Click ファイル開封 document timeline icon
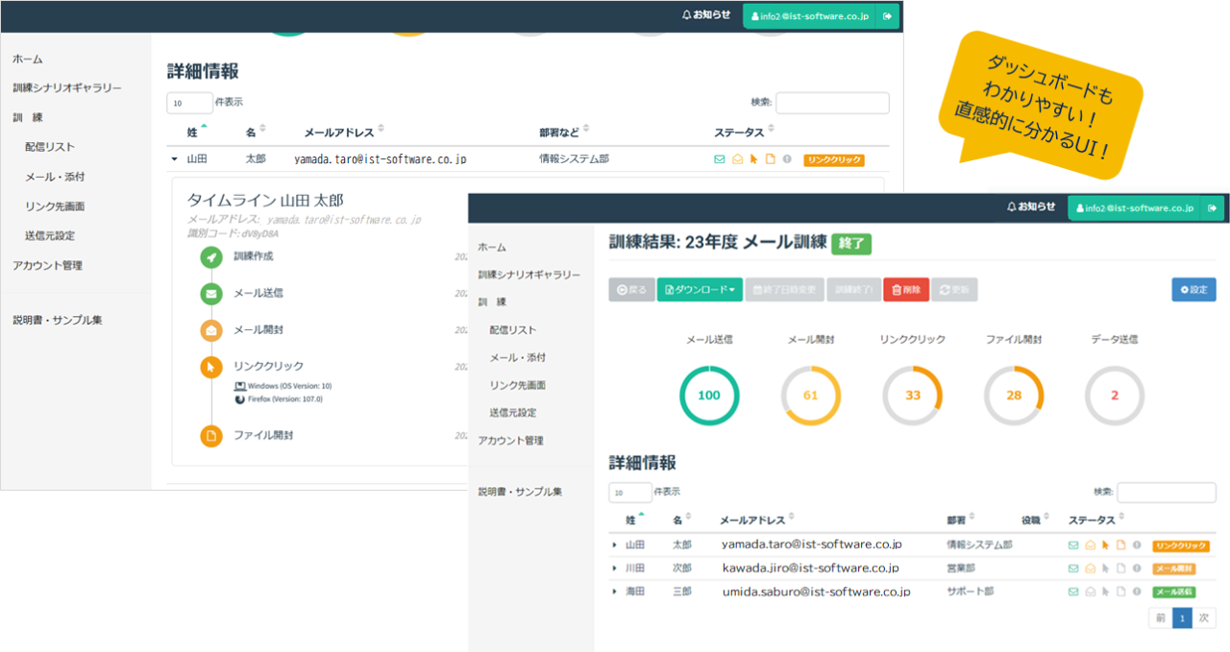The width and height of the screenshot is (1230, 652). 210,435
